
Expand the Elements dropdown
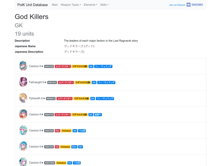tap(90, 5)
